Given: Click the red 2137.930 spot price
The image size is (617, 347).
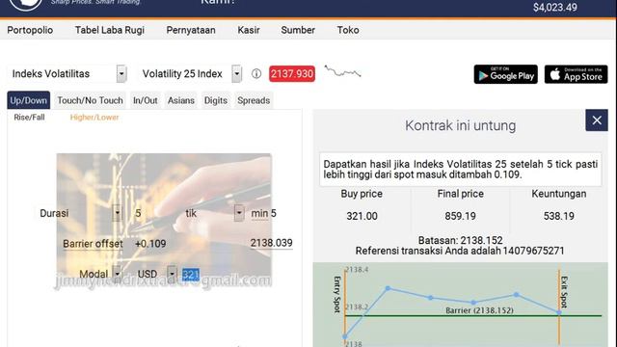Looking at the screenshot, I should point(292,73).
